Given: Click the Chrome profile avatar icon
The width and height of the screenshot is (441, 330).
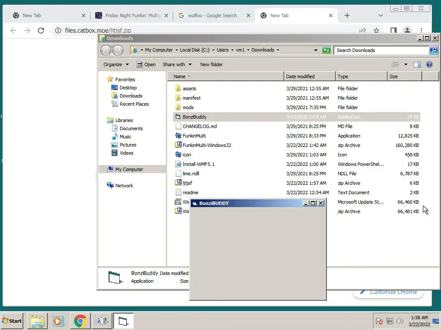Looking at the screenshot, I should (407, 31).
